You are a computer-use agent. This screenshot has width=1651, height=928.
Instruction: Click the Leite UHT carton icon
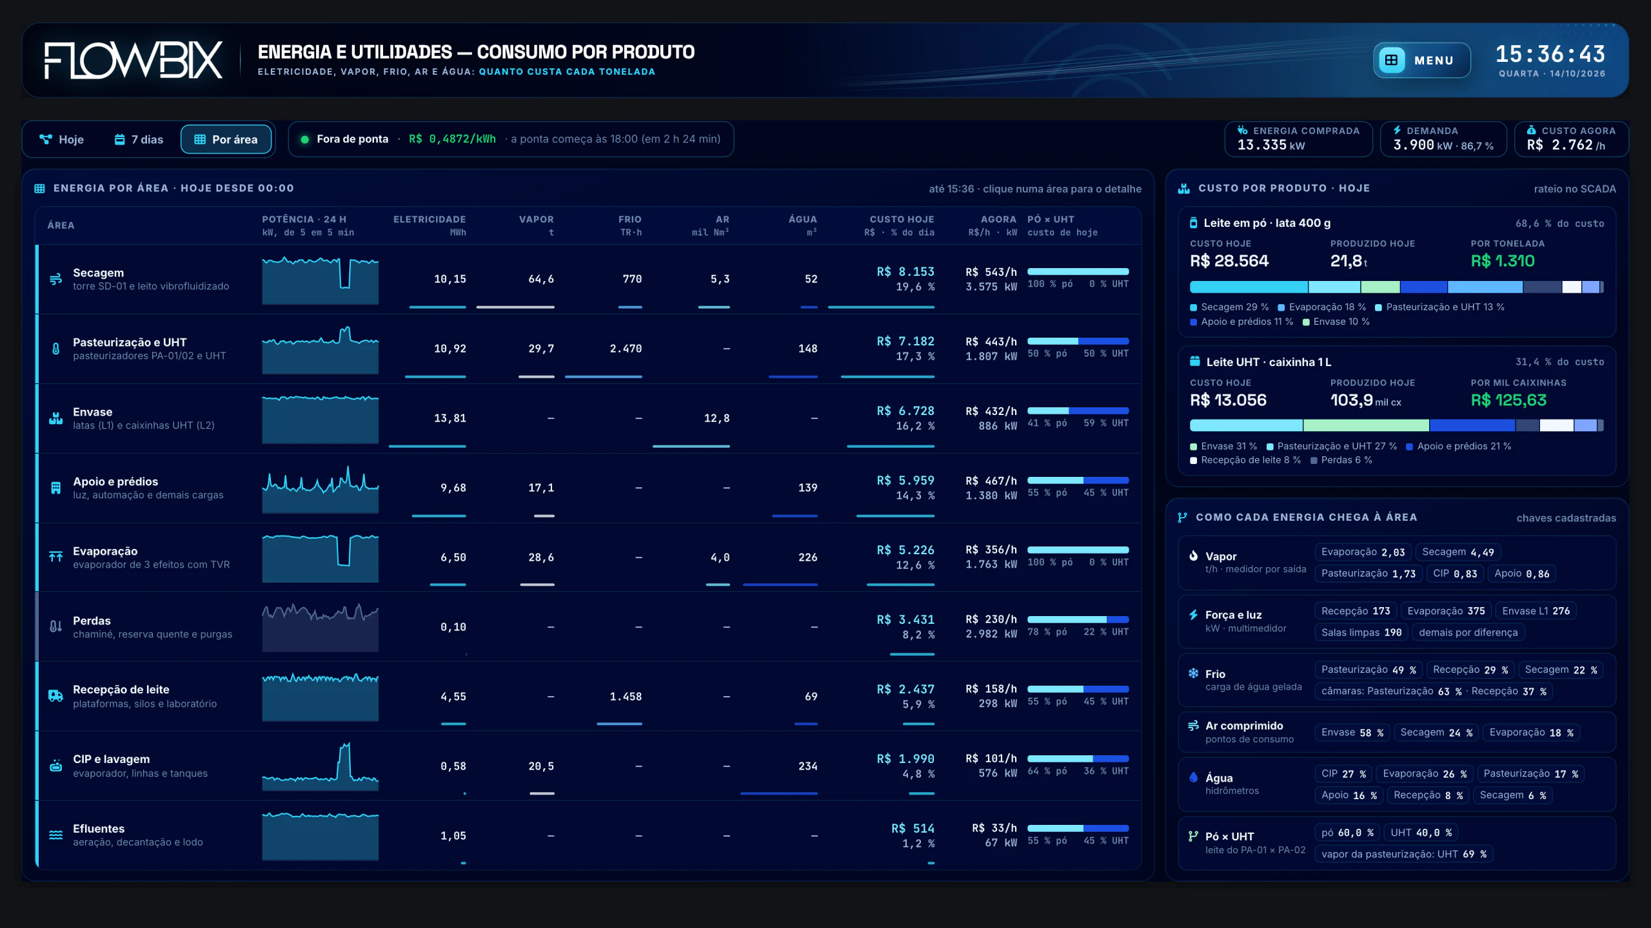coord(1194,362)
